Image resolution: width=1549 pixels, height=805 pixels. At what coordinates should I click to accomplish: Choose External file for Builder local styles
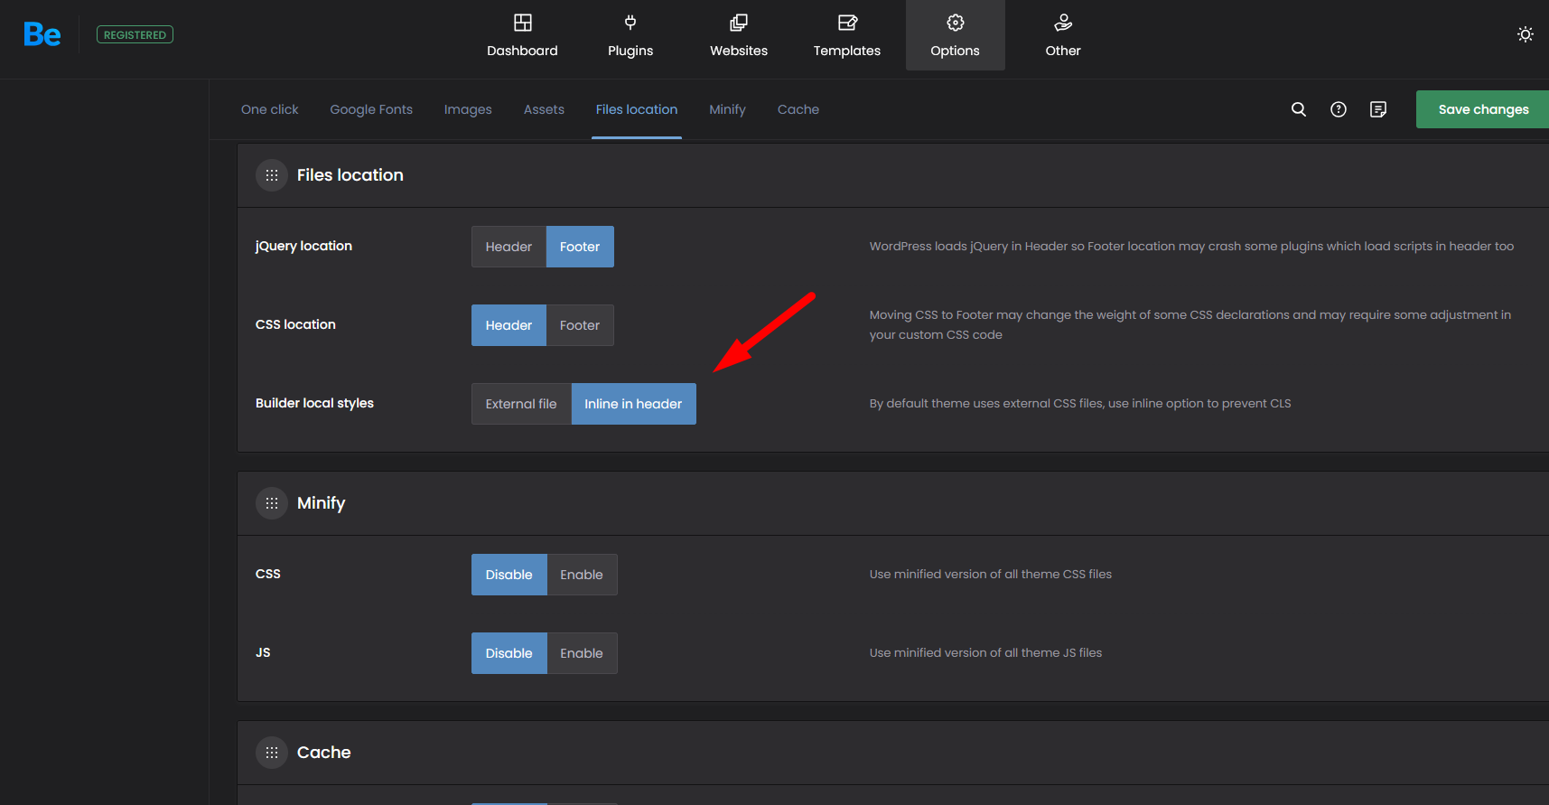[x=521, y=404]
